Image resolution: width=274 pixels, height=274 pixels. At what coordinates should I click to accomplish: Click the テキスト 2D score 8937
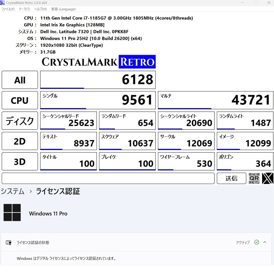(x=68, y=141)
